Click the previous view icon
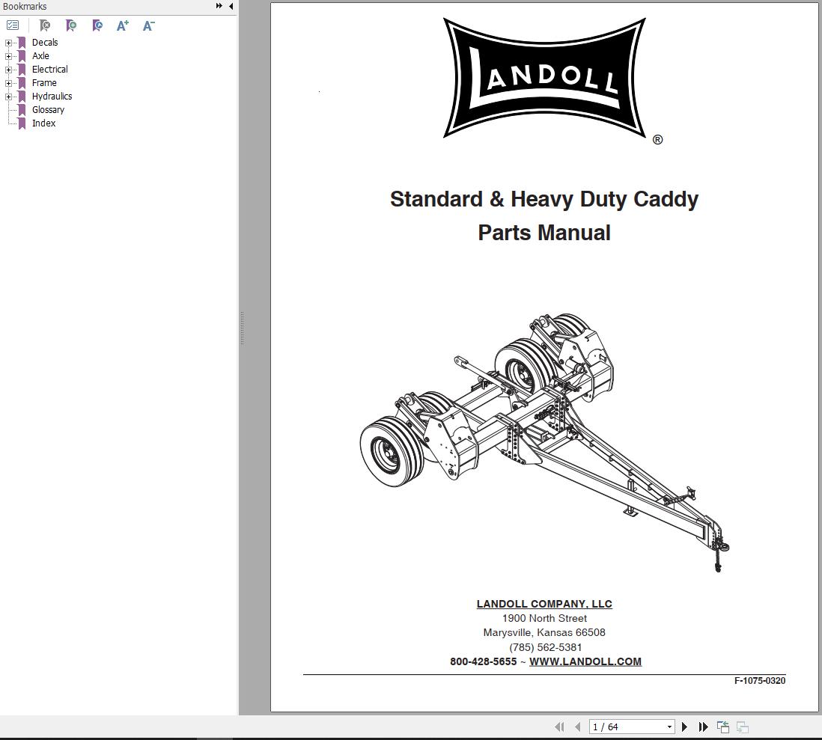Image resolution: width=822 pixels, height=740 pixels. (x=722, y=726)
